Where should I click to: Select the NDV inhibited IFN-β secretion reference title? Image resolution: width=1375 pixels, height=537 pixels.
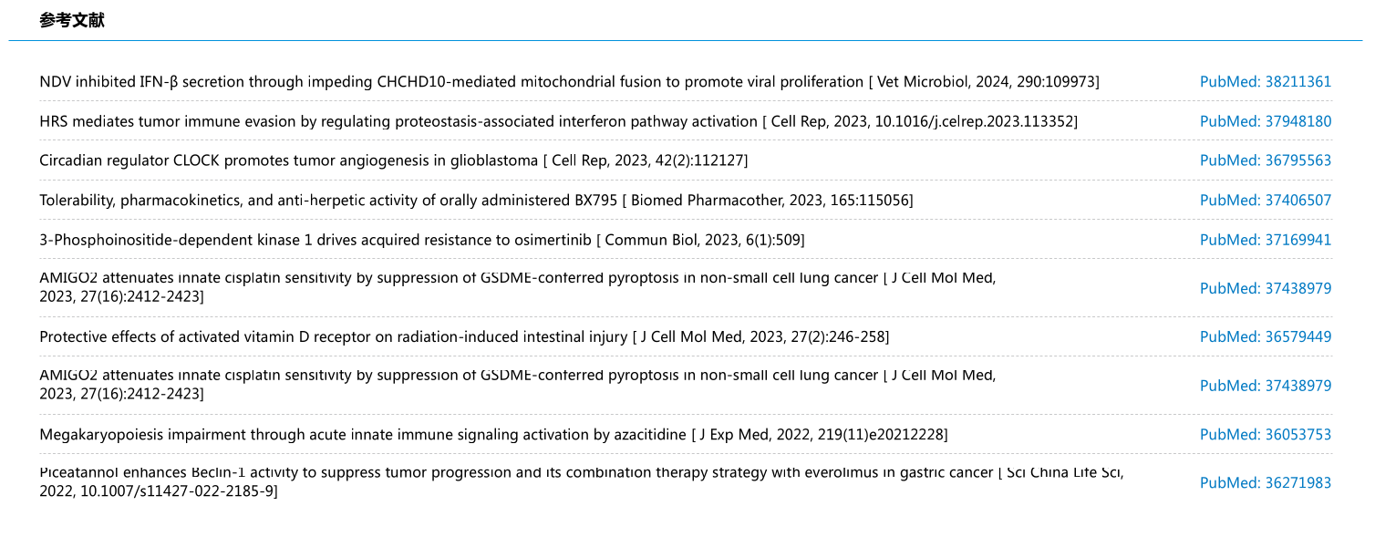point(451,82)
